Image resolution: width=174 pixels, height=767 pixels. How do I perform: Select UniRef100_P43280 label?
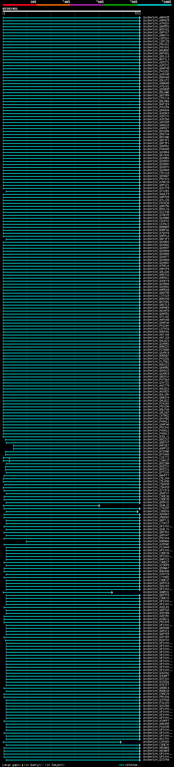156,326
